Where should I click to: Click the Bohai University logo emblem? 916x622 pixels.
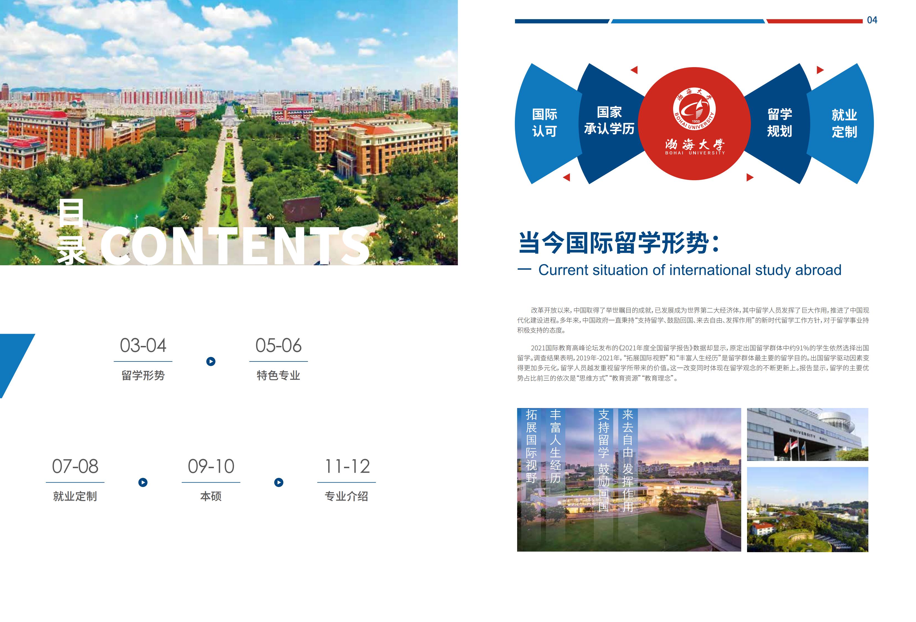[694, 109]
